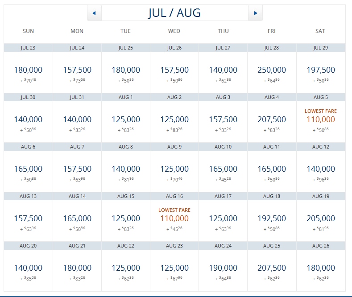The height and width of the screenshot is (297, 352).
Task: Select Aug 10 fare of 165,000 miles
Action: [x=223, y=169]
